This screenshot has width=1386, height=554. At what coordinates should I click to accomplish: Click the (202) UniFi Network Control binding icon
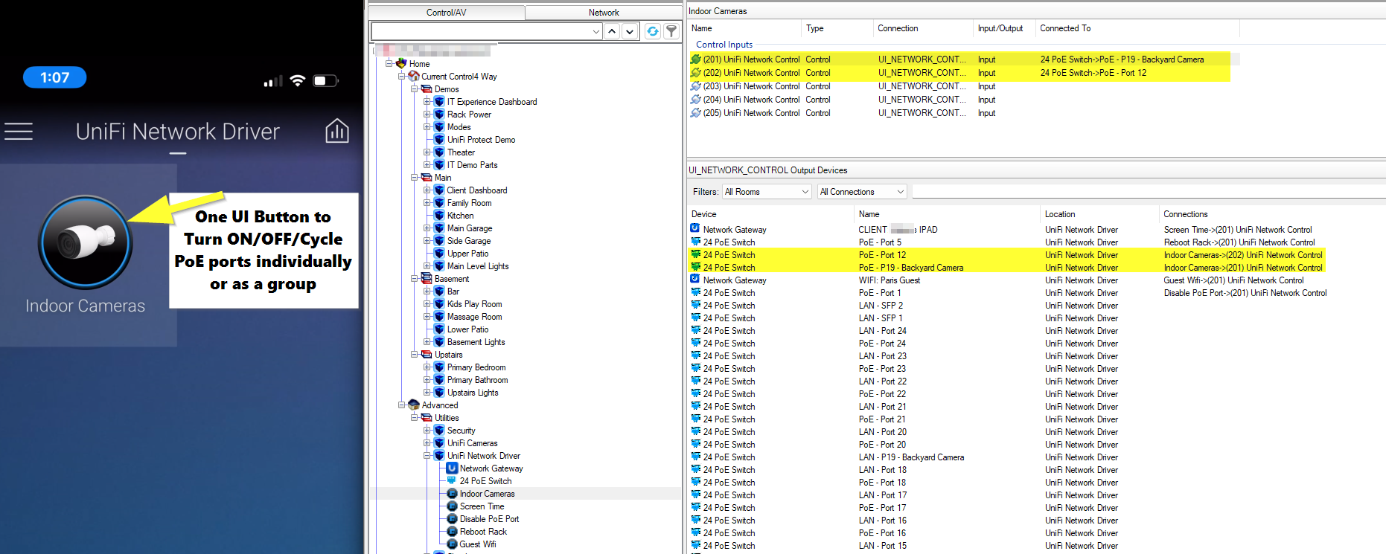pyautogui.click(x=696, y=73)
